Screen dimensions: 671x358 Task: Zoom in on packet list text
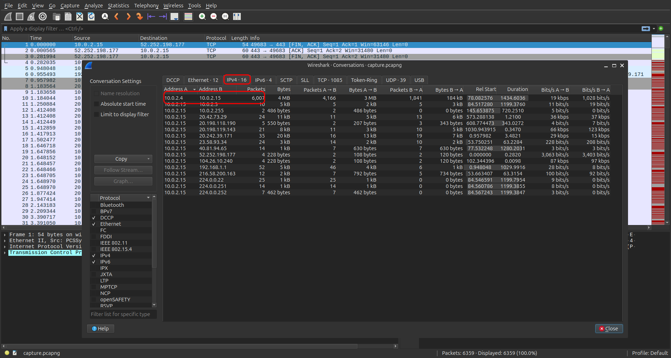pos(202,16)
